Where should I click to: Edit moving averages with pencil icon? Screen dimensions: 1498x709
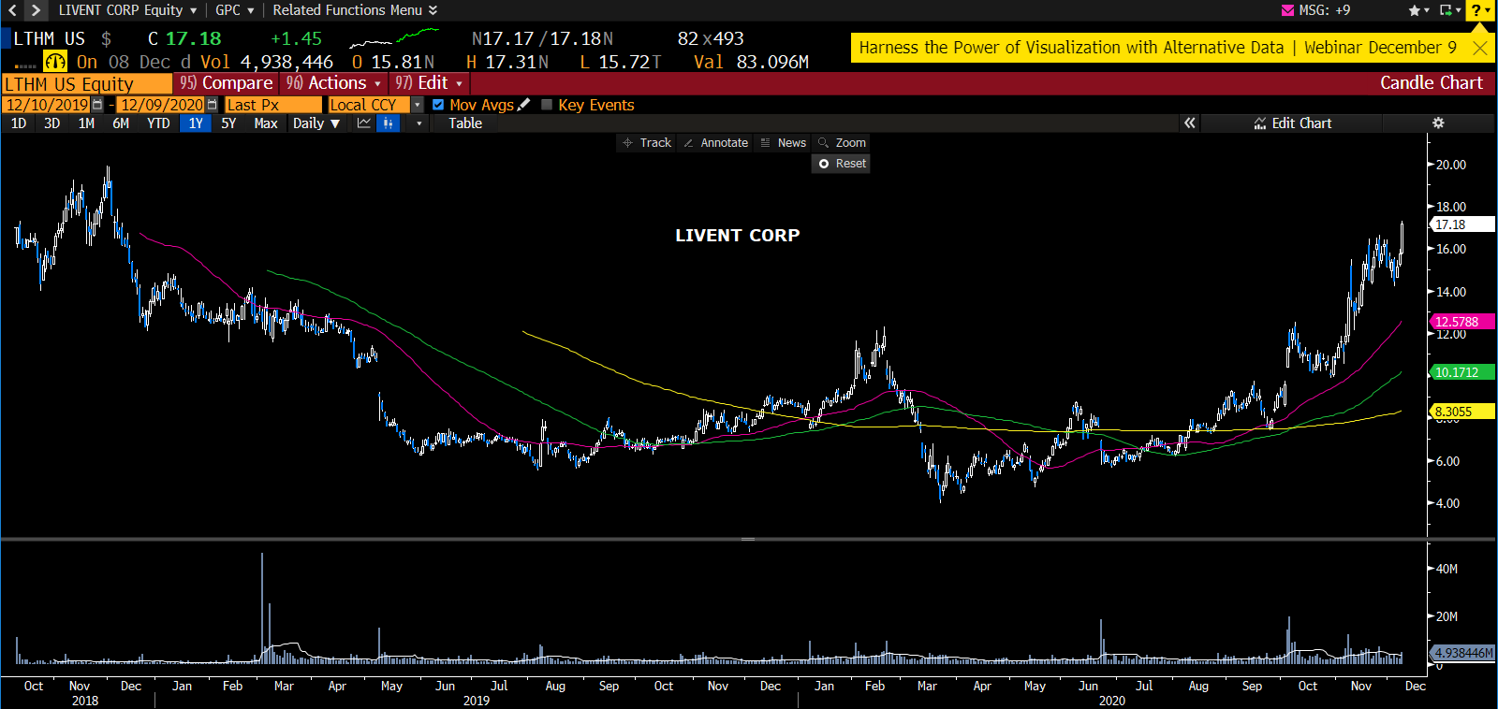click(523, 105)
